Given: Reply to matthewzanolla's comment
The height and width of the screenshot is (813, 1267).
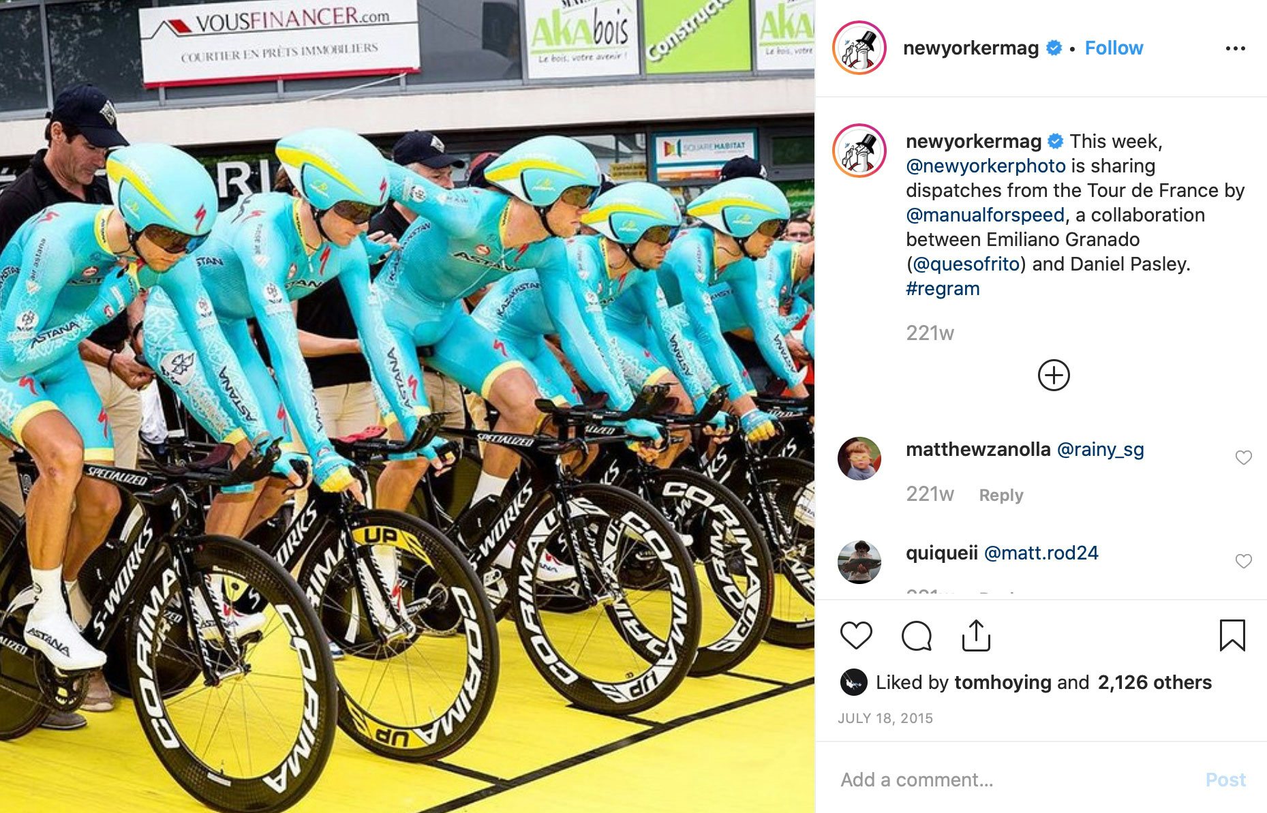Looking at the screenshot, I should (x=1001, y=495).
